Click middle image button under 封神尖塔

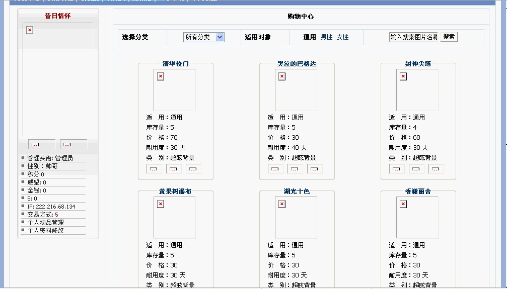[416, 169]
